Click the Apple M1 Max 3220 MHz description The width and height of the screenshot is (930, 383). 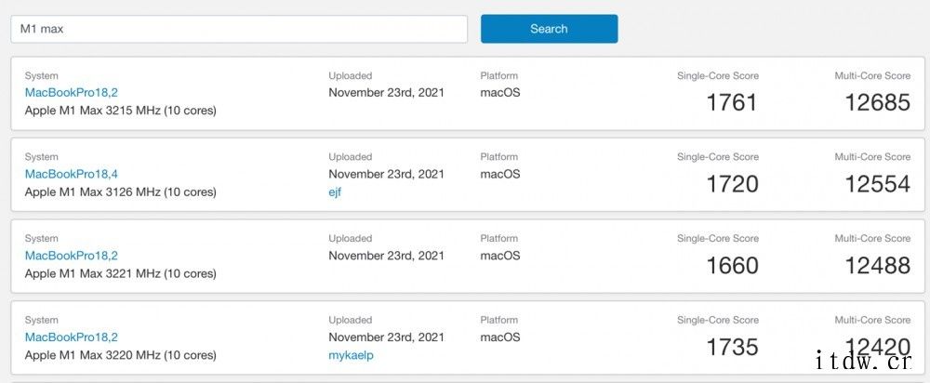point(120,355)
